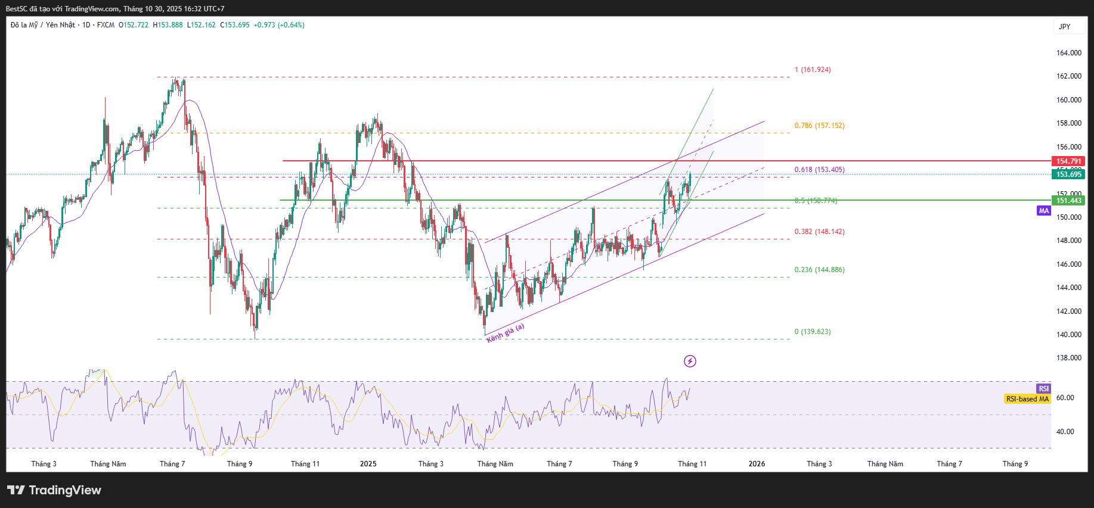Click the Đô la Mỹ / Yên Nhật symbol title
The width and height of the screenshot is (1094, 508).
tap(43, 25)
